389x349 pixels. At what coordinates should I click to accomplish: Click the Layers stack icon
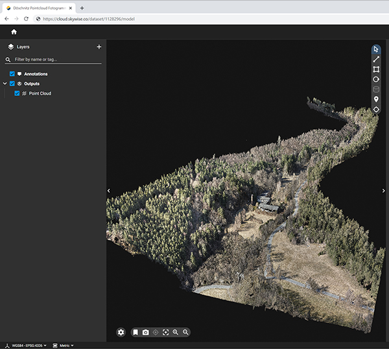10,47
